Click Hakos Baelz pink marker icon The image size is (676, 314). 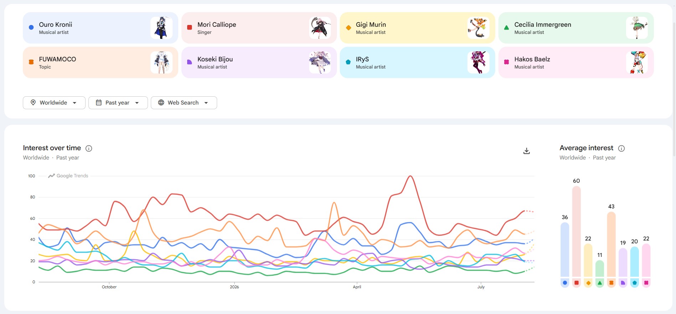pyautogui.click(x=507, y=62)
